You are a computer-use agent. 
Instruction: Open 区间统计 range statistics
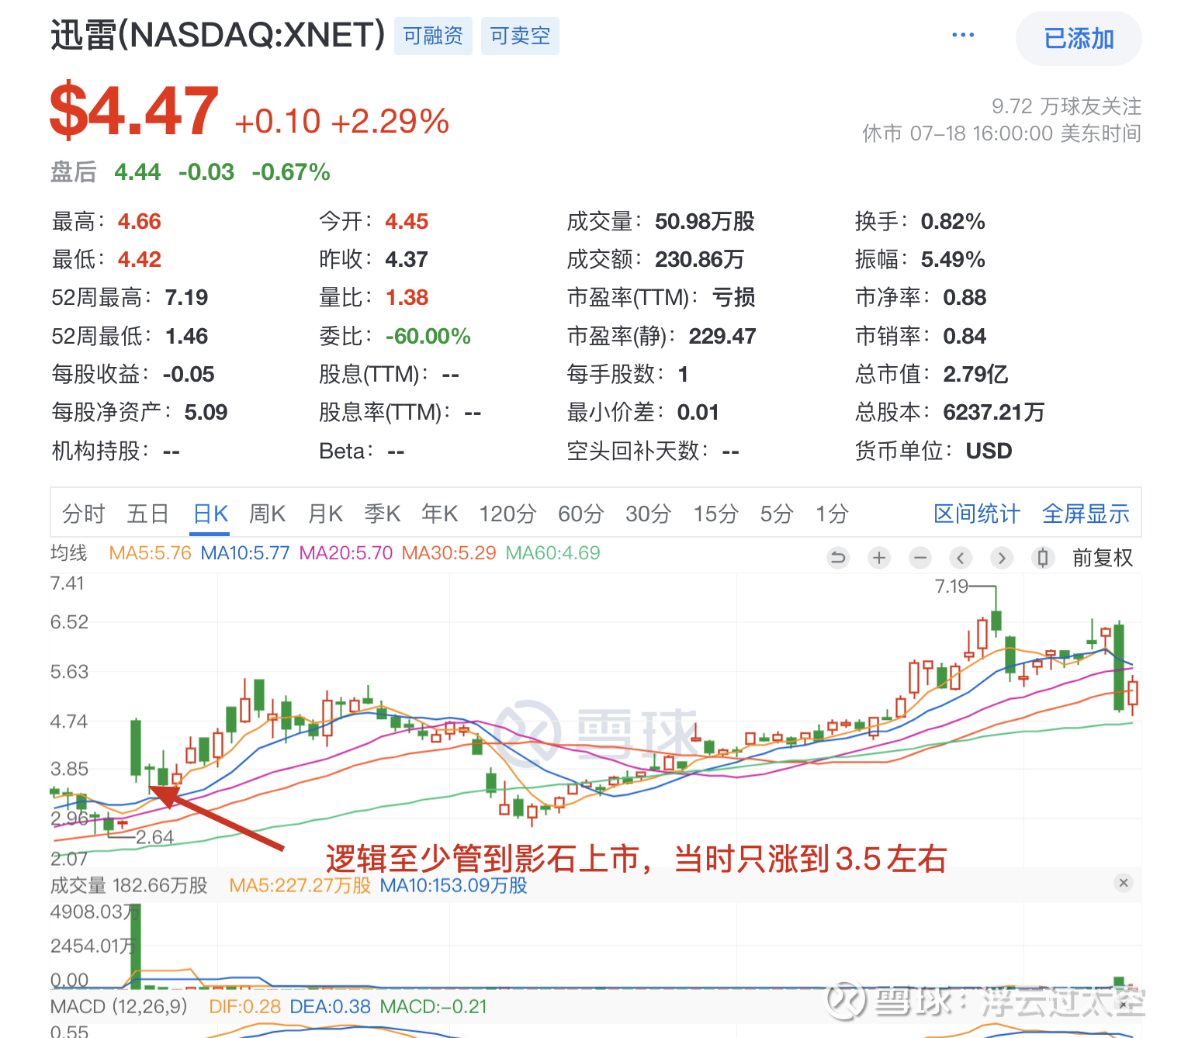point(977,514)
